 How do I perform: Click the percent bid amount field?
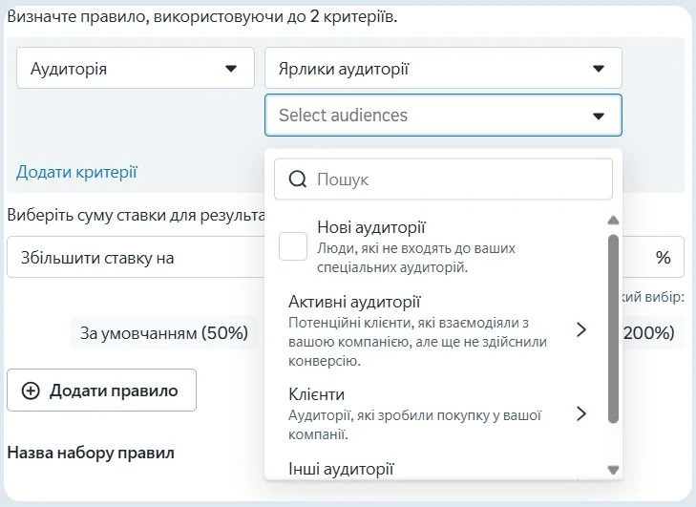point(653,257)
